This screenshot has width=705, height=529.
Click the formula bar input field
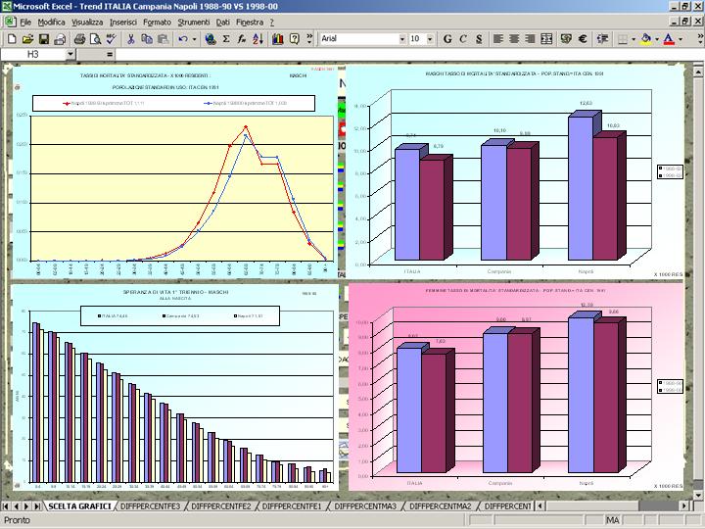pos(409,55)
